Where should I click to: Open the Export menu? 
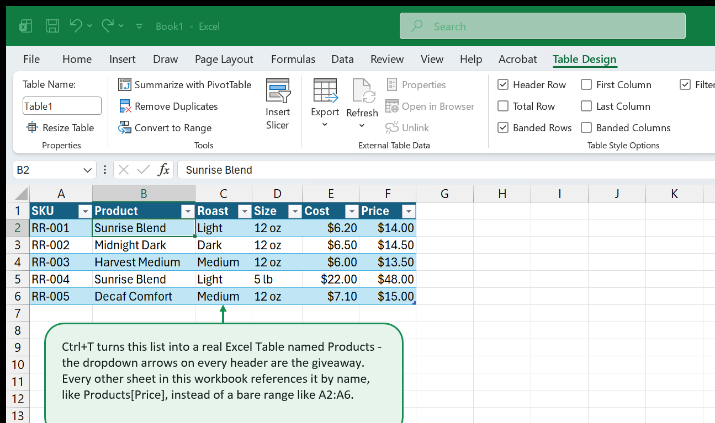[x=325, y=104]
